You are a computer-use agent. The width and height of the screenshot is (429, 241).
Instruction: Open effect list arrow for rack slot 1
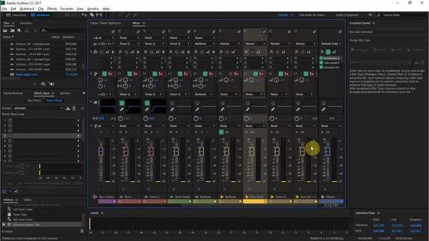78,120
